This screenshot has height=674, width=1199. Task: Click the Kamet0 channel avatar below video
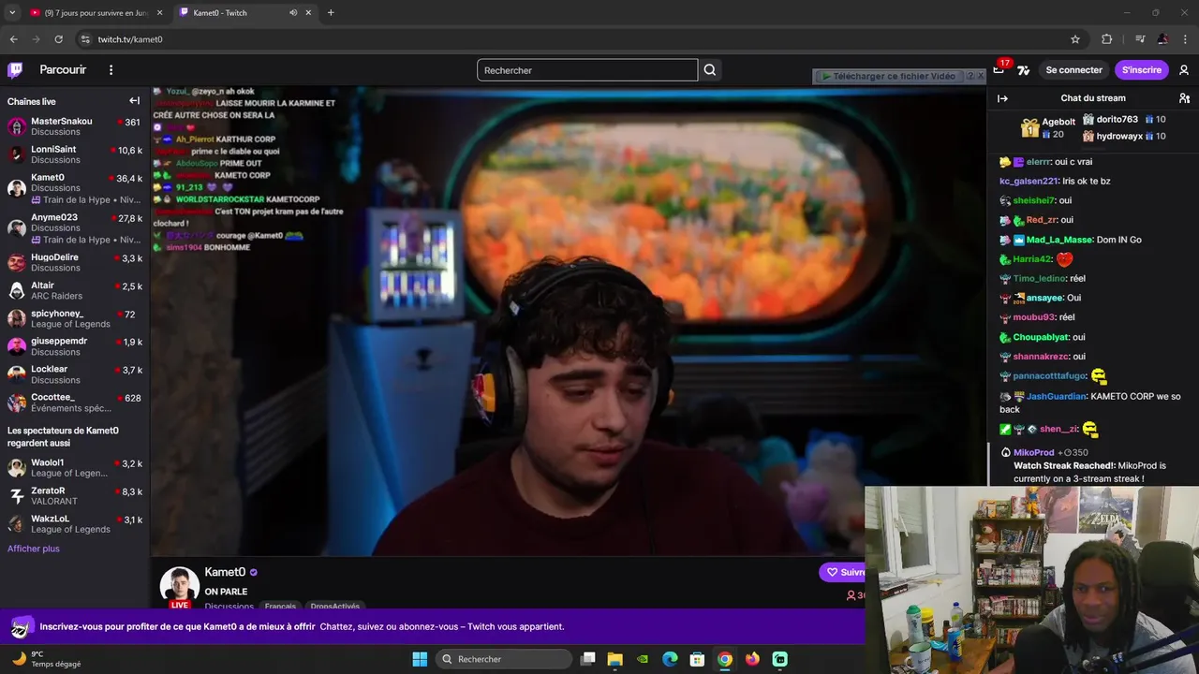coord(179,585)
